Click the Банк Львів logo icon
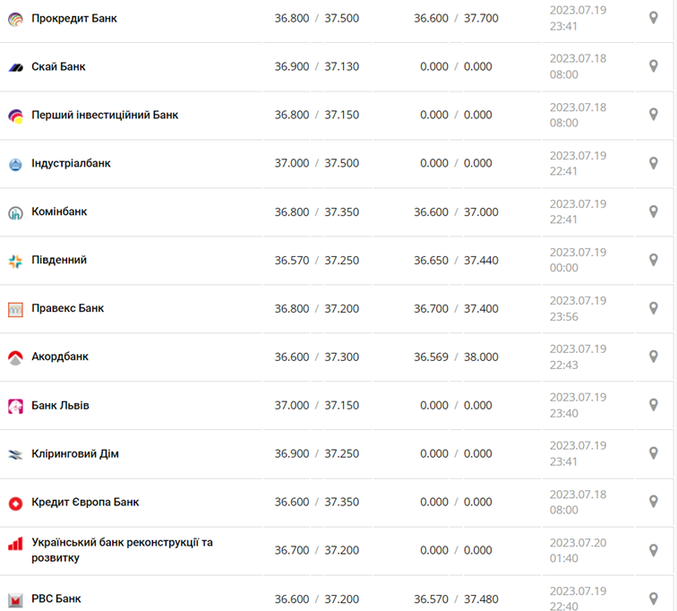Screen dimensions: 677x611 pyautogui.click(x=15, y=406)
